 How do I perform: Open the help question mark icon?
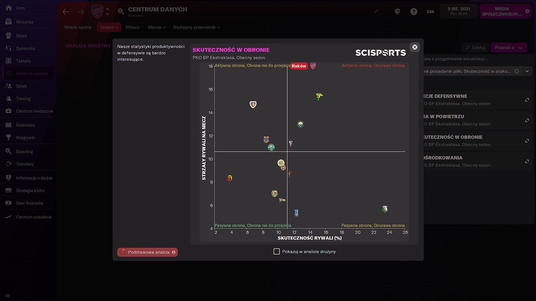pos(414,12)
